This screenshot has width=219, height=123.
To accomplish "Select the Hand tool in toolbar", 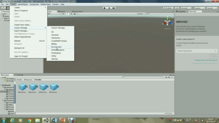I will click(3, 8).
